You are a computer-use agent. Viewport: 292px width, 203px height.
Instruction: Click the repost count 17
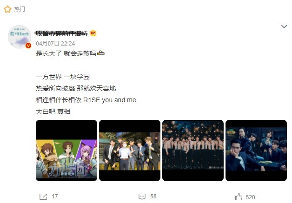click(55, 196)
